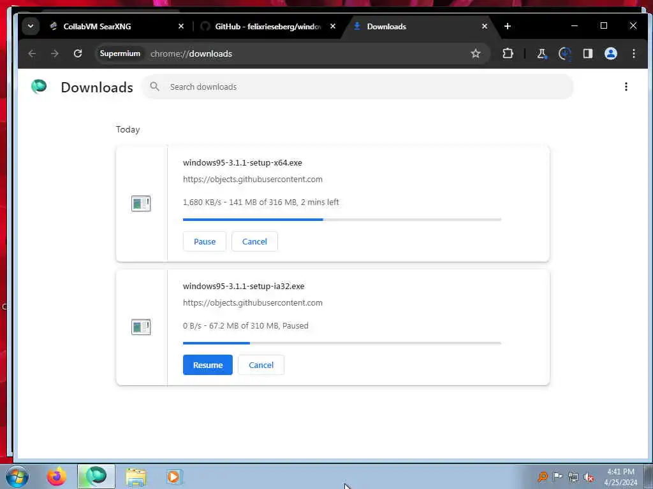
Task: Show the toolbar downloads progress icon
Action: (565, 53)
